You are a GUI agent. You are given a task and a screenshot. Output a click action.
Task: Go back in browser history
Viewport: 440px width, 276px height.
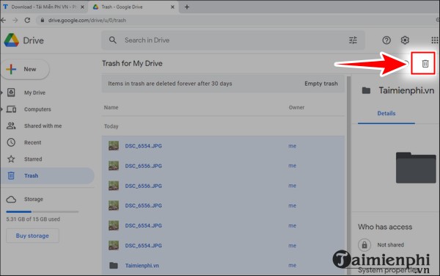(3, 21)
